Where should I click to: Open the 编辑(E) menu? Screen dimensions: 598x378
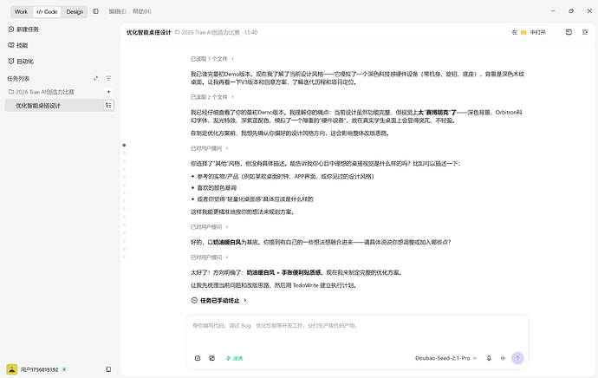118,11
